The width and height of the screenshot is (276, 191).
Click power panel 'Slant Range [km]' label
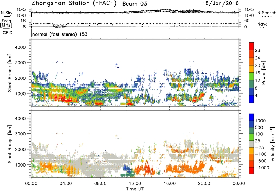[x=10, y=73]
